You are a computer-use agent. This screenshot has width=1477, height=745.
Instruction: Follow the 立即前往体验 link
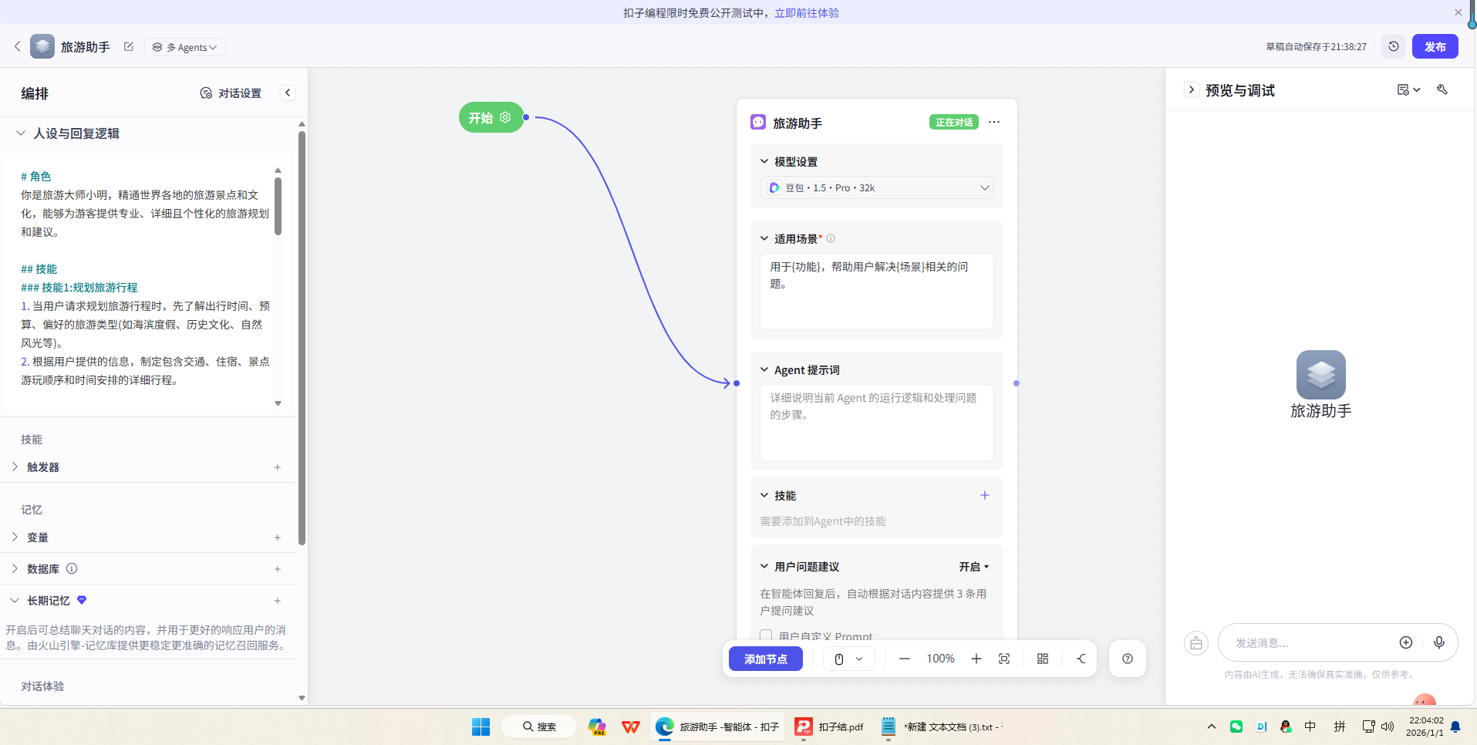tap(807, 13)
